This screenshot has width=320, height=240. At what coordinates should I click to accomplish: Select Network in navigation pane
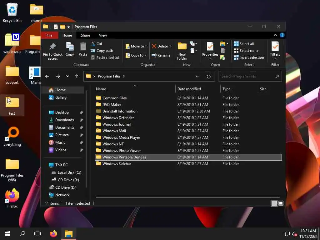pyautogui.click(x=63, y=195)
